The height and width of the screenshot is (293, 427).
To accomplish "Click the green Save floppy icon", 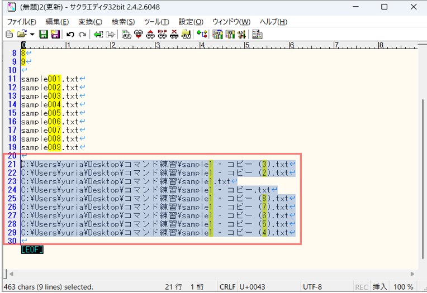I will pos(43,35).
